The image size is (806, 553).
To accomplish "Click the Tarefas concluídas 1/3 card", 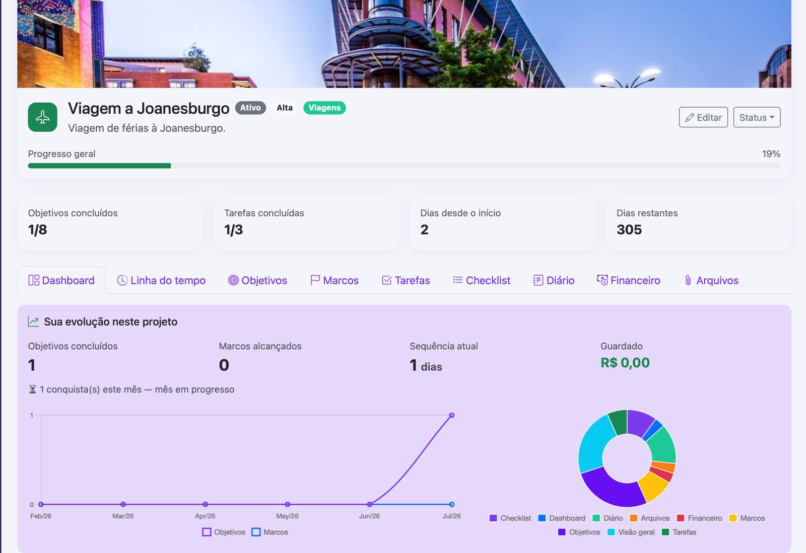I will click(x=306, y=222).
